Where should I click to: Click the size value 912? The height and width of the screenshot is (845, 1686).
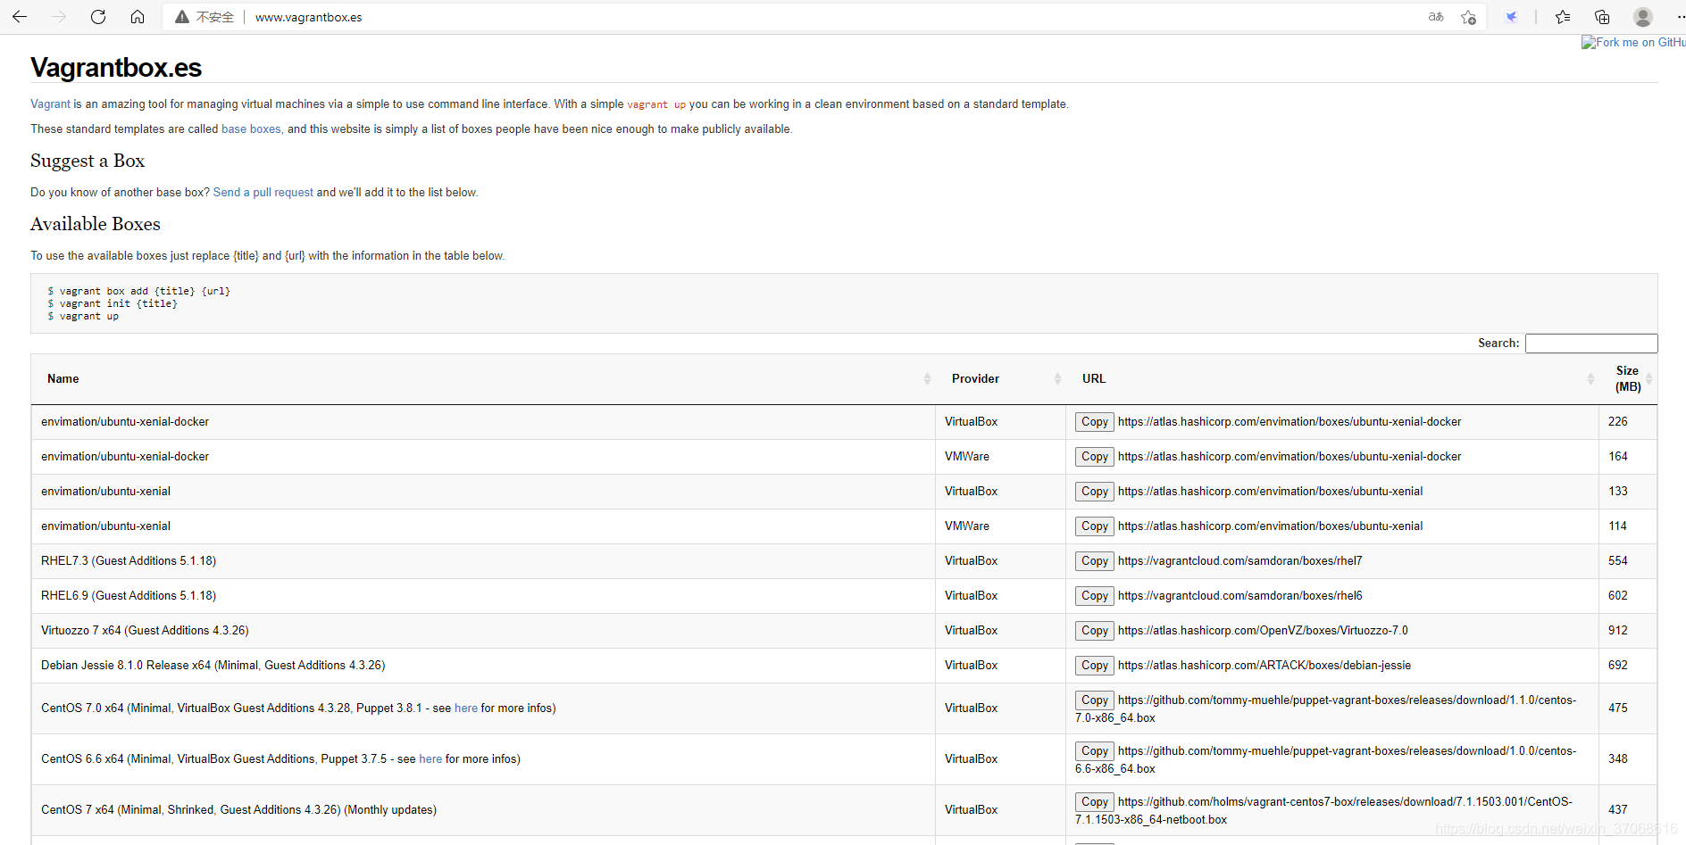click(1618, 631)
